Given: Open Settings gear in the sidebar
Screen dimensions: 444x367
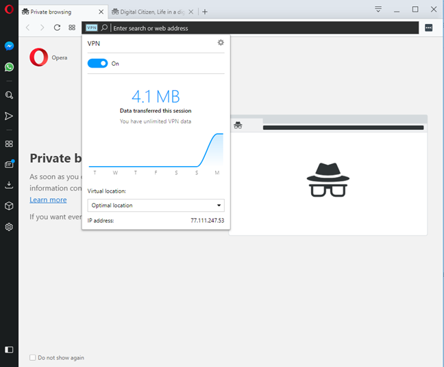Looking at the screenshot, I should pos(9,227).
